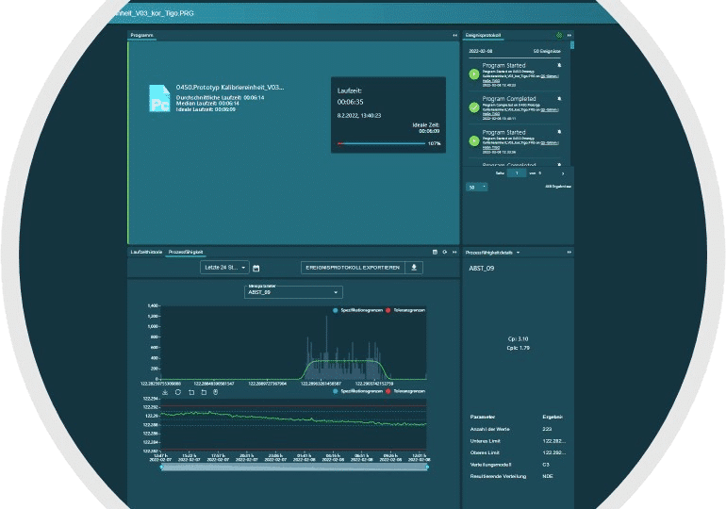Image resolution: width=726 pixels, height=509 pixels.
Task: Open the calendar icon next to Letzte 24 St. dropdown
Action: tap(256, 268)
